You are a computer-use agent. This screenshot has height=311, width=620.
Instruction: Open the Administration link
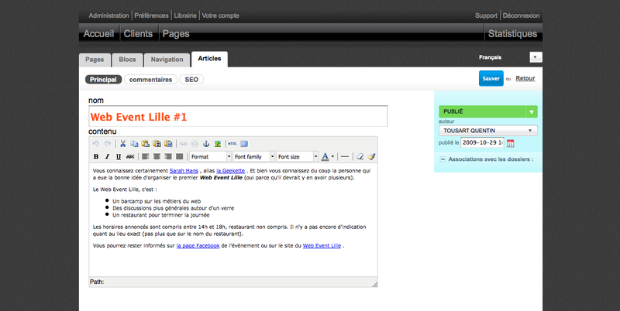tap(108, 15)
